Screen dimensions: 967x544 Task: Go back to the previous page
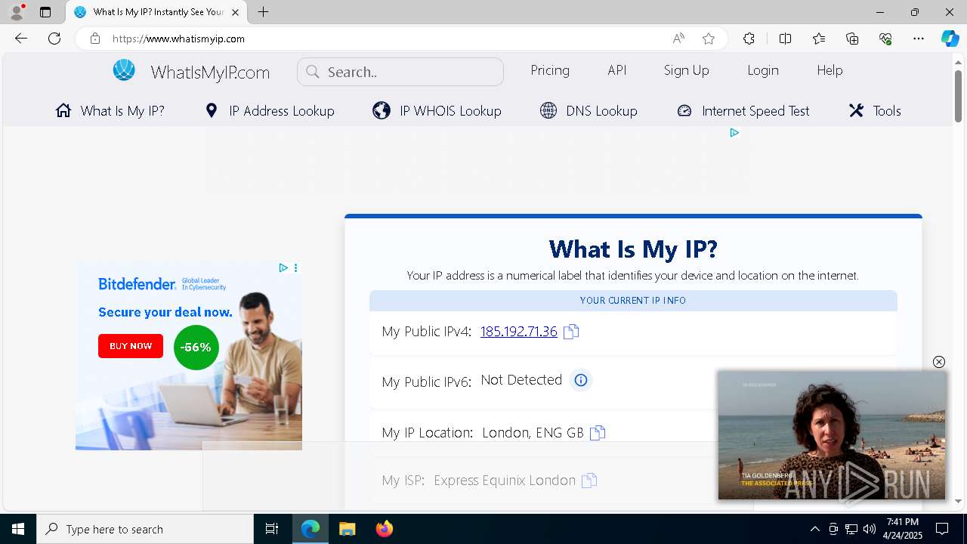tap(21, 39)
